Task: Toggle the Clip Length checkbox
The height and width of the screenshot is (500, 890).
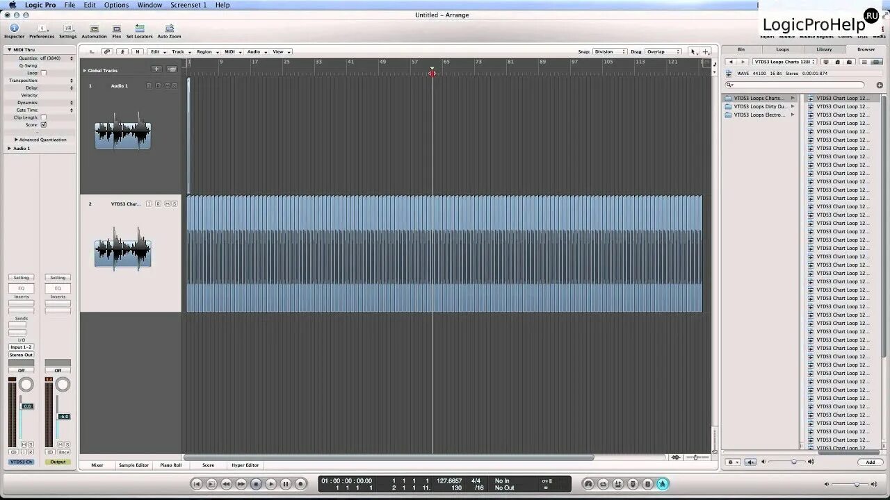Action: (x=44, y=117)
